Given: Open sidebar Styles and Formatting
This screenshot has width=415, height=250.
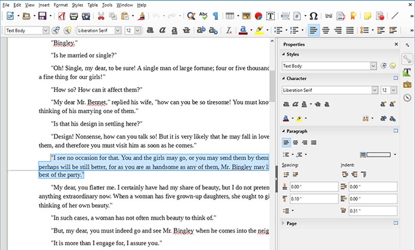Looking at the screenshot, I should 407,72.
